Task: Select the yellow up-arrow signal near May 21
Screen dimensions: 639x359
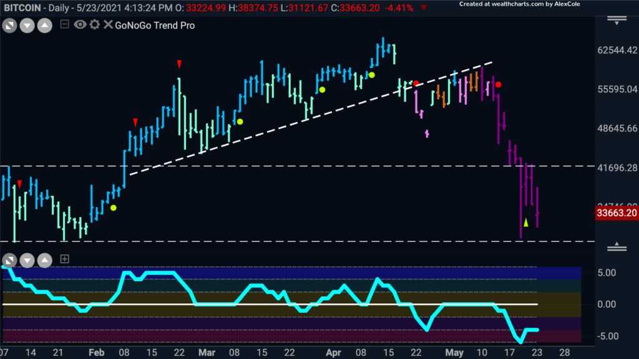Action: pyautogui.click(x=526, y=223)
